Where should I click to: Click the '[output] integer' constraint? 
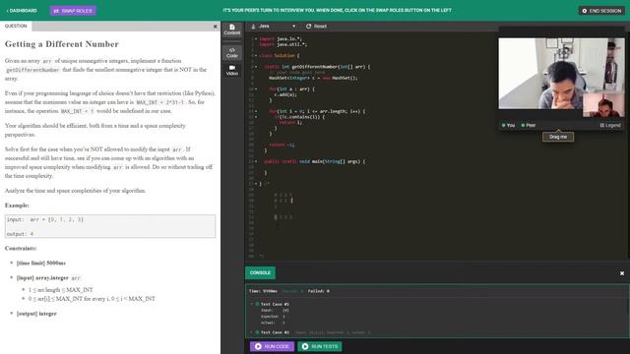pyautogui.click(x=36, y=314)
